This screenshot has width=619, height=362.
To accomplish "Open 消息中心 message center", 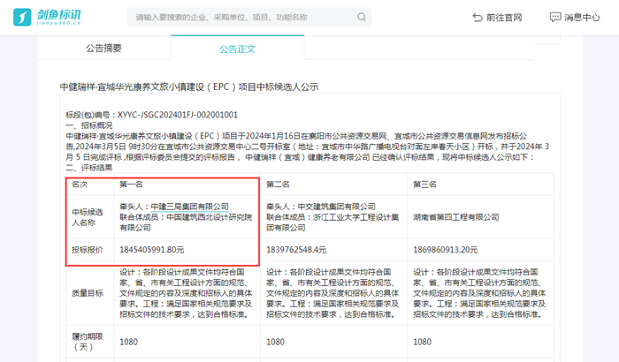I will [x=581, y=18].
